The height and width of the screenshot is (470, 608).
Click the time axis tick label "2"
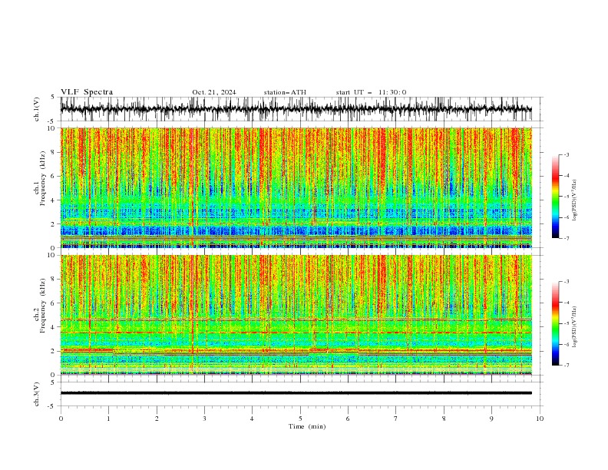[157, 419]
